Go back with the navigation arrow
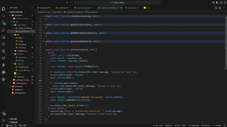Screen dimensions: 227x127 (67, 2)
